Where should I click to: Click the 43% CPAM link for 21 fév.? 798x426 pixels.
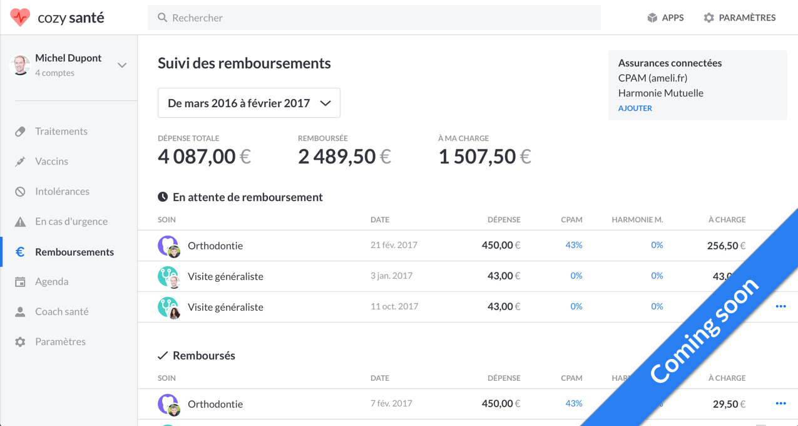[x=574, y=245]
